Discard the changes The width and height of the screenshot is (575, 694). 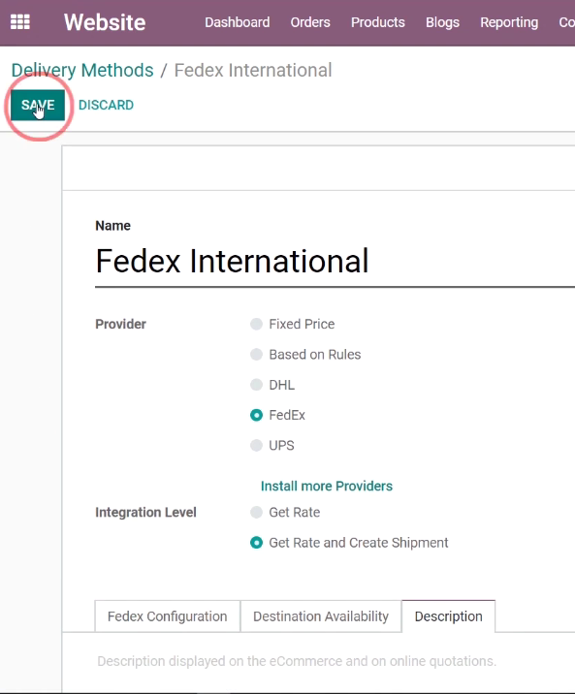pos(106,105)
